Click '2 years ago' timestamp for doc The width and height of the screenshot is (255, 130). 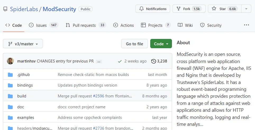tap(157, 107)
